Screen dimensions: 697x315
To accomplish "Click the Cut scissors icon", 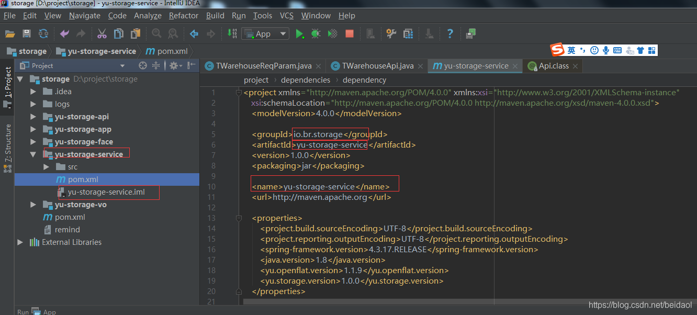I will coord(102,34).
